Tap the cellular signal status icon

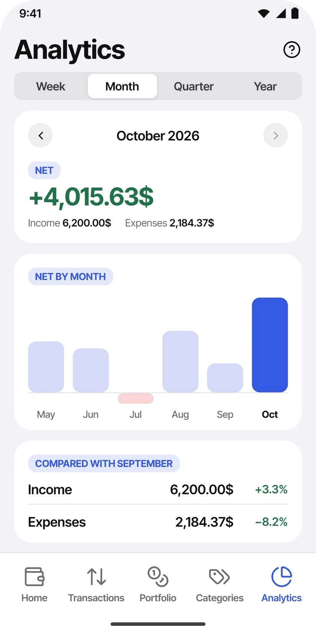281,13
